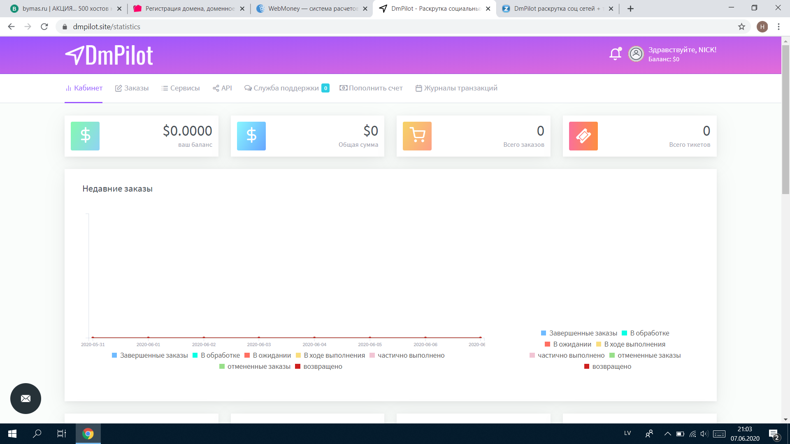Toggle возвращено in right-side legend

608,366
